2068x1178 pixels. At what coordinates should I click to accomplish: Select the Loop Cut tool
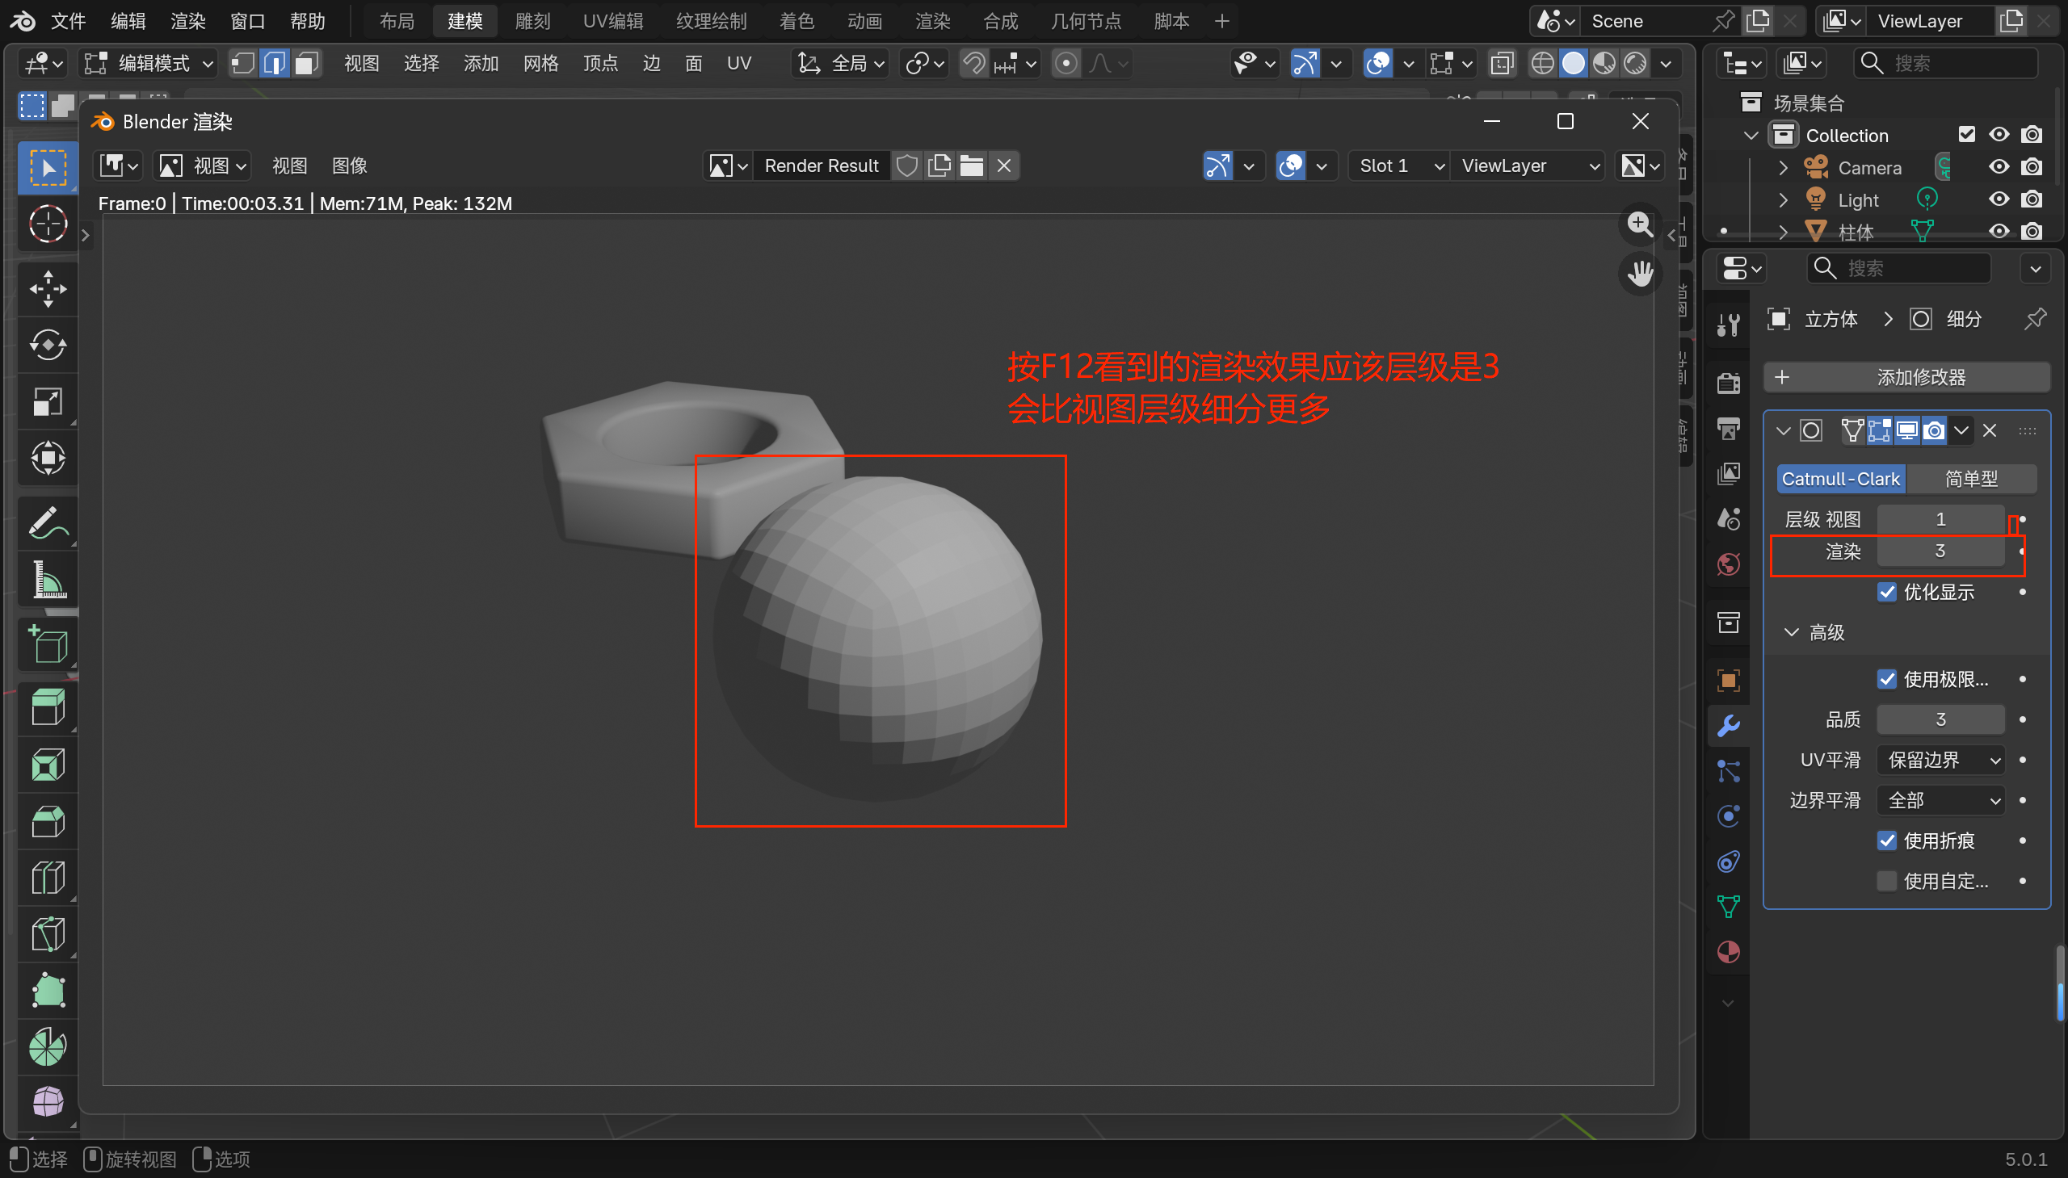(x=48, y=878)
